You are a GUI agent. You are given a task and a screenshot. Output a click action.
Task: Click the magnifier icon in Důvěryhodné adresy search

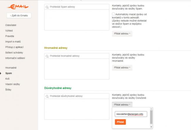tap(47, 96)
